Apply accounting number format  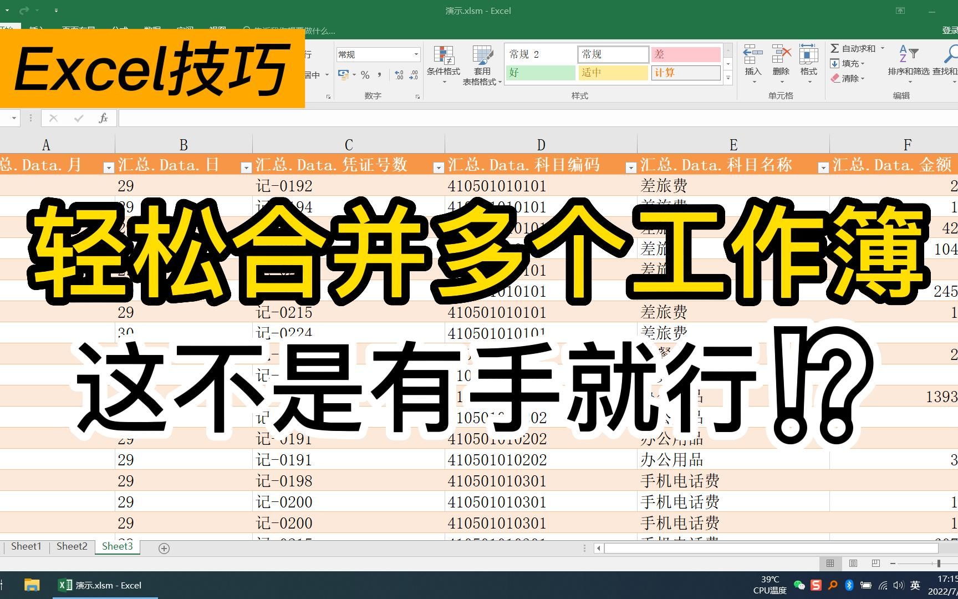(343, 74)
